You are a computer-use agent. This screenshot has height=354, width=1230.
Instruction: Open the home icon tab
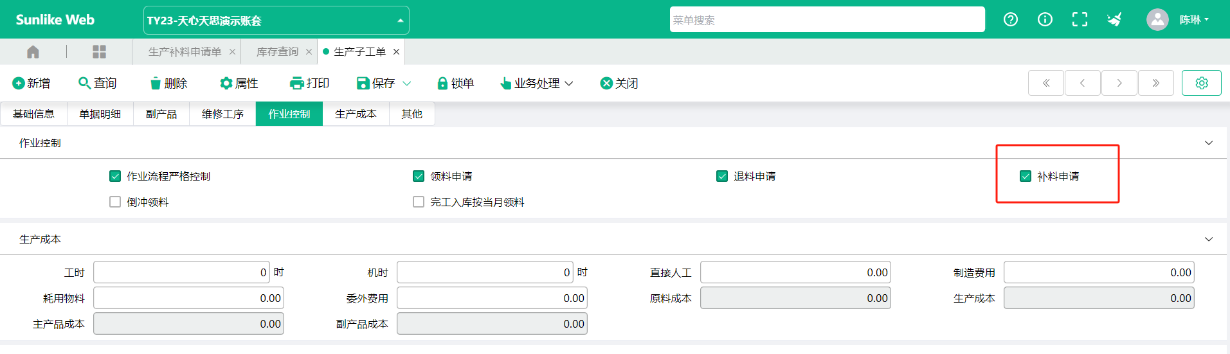tap(33, 51)
